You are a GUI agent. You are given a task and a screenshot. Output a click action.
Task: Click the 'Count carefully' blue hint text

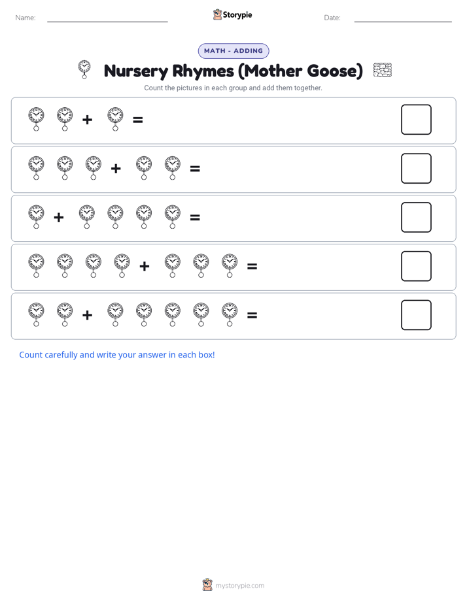pyautogui.click(x=117, y=355)
